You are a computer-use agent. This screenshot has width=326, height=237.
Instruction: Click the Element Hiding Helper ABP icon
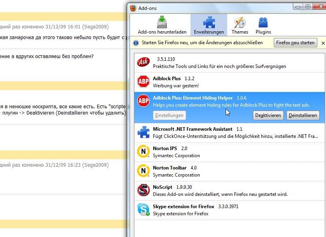coord(143,101)
